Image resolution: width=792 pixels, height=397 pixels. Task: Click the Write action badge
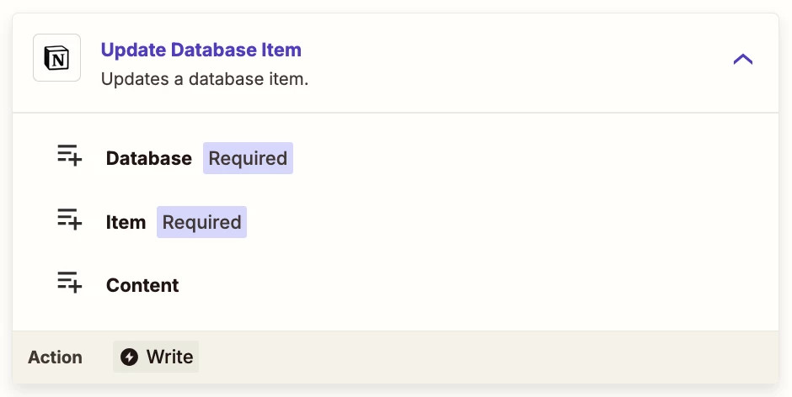pyautogui.click(x=156, y=357)
